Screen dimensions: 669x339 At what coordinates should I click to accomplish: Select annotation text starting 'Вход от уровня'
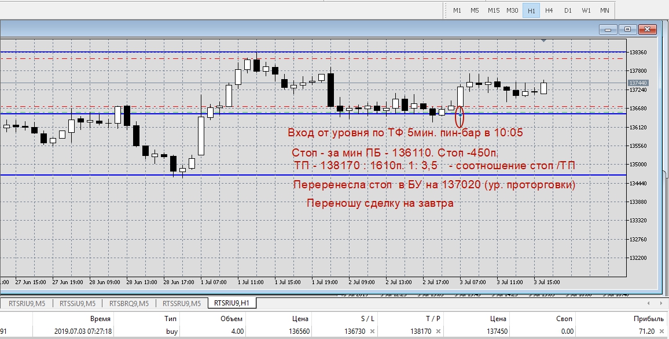tap(405, 133)
